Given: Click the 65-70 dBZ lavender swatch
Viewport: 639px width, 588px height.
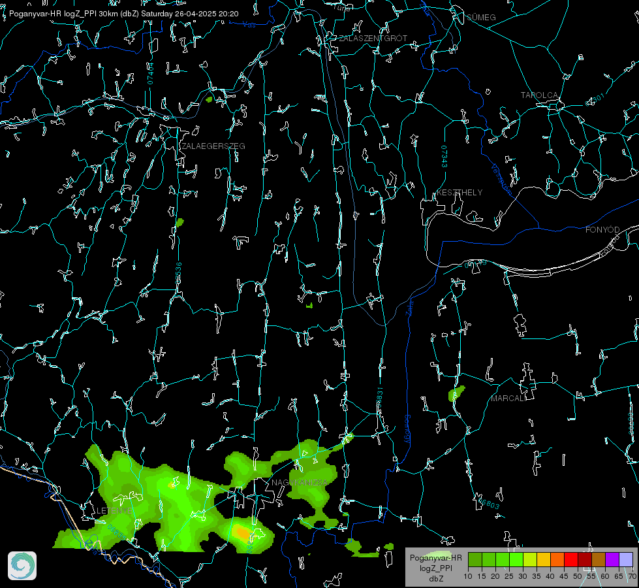Looking at the screenshot, I should tap(626, 559).
